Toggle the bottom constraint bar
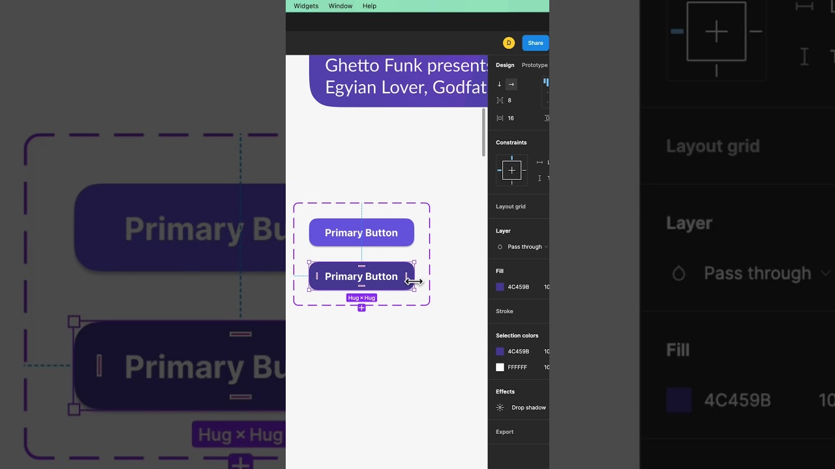Image resolution: width=835 pixels, height=469 pixels. [511, 183]
